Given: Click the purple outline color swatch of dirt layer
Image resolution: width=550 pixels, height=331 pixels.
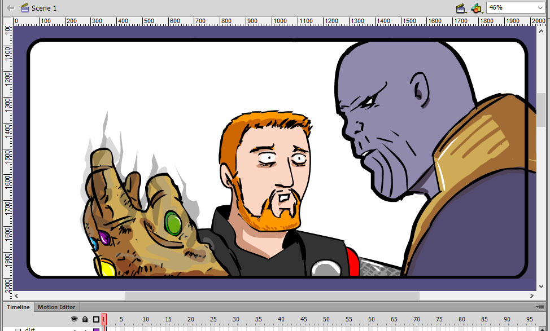Looking at the screenshot, I should [x=96, y=330].
